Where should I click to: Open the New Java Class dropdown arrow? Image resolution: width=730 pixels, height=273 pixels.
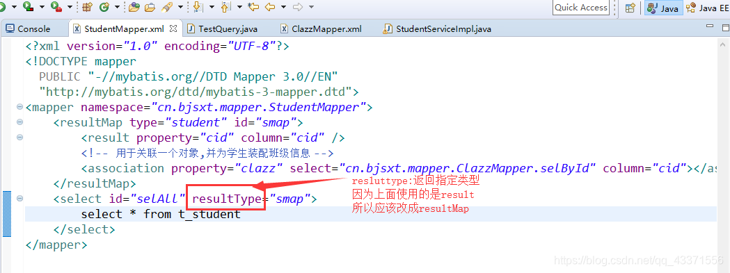117,7
